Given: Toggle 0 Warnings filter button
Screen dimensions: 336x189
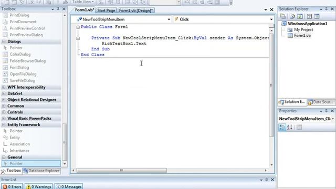Looking at the screenshot, I should 39,187.
